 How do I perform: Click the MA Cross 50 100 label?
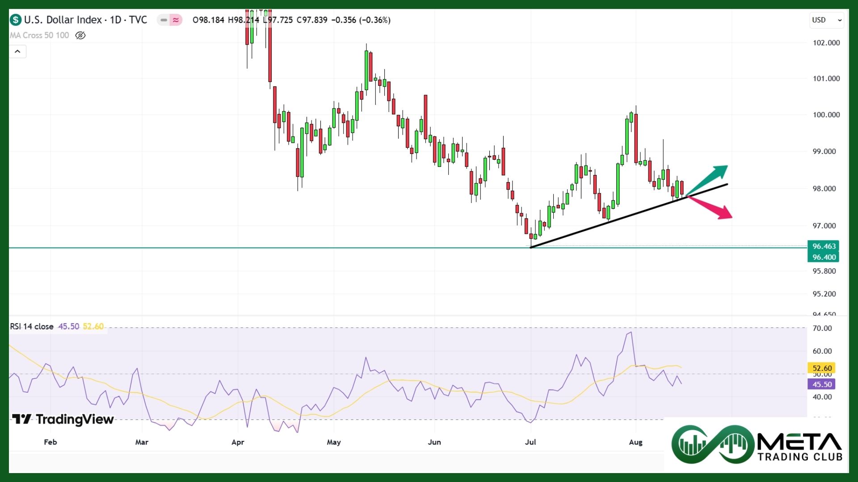[x=39, y=35]
